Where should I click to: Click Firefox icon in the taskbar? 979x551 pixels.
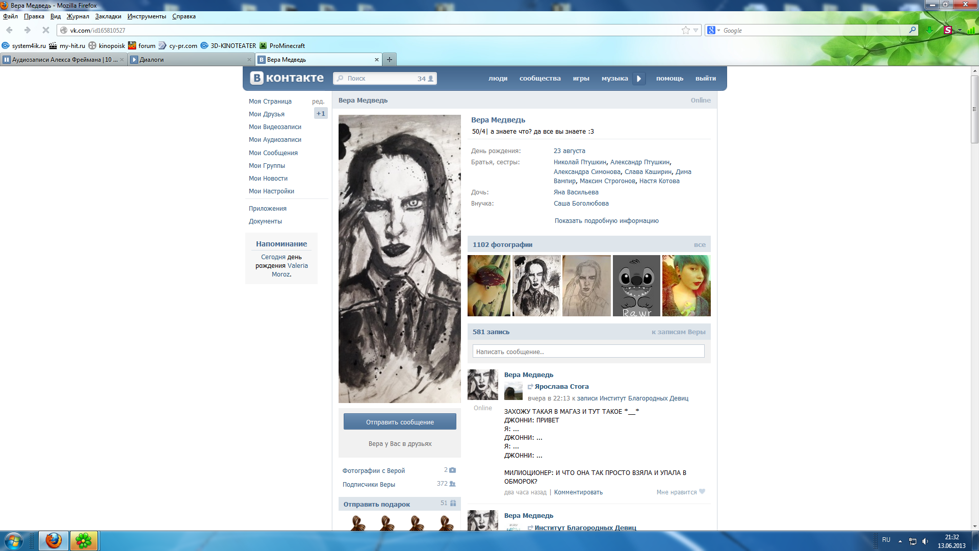click(x=54, y=541)
